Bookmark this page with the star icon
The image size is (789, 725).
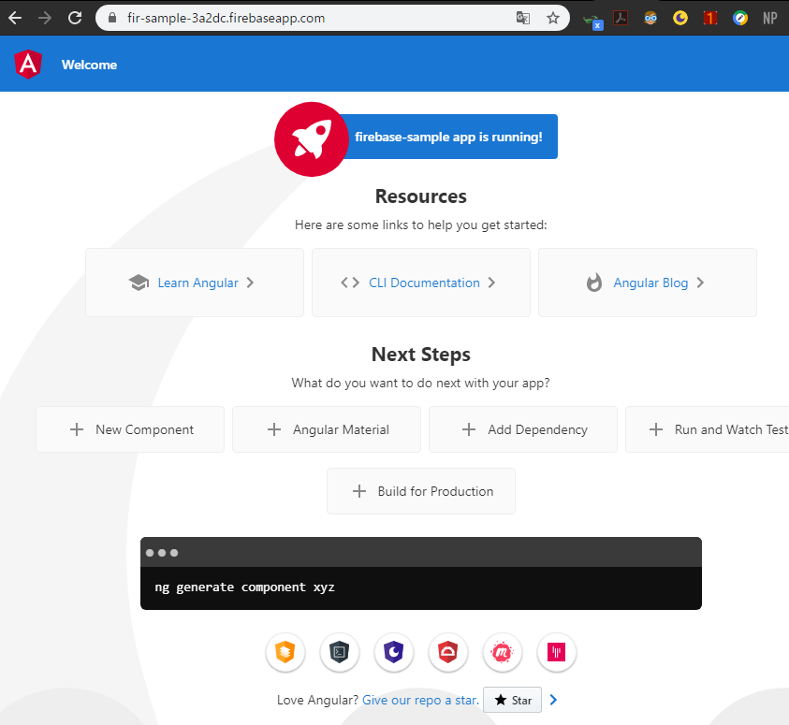[553, 18]
